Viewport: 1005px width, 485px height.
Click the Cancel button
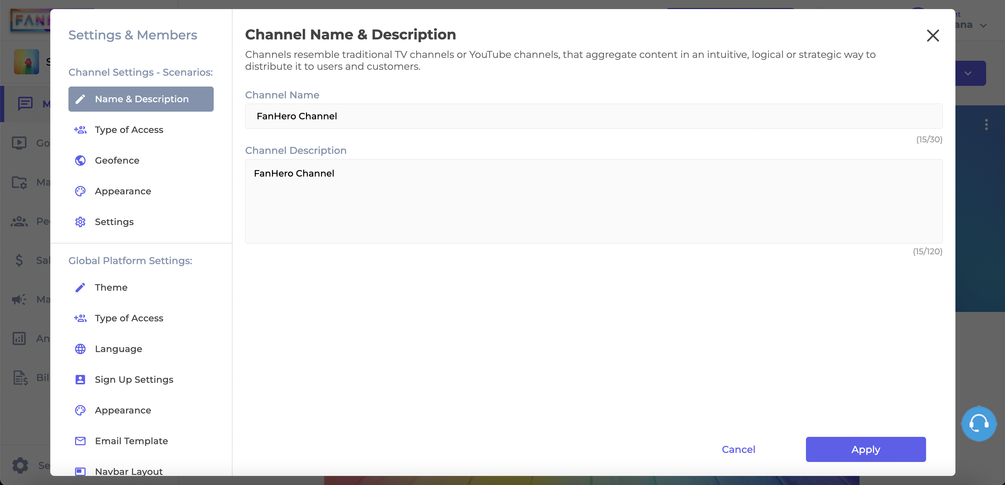click(x=738, y=449)
